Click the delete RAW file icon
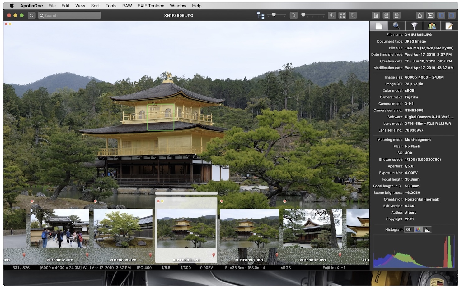 (x=397, y=16)
